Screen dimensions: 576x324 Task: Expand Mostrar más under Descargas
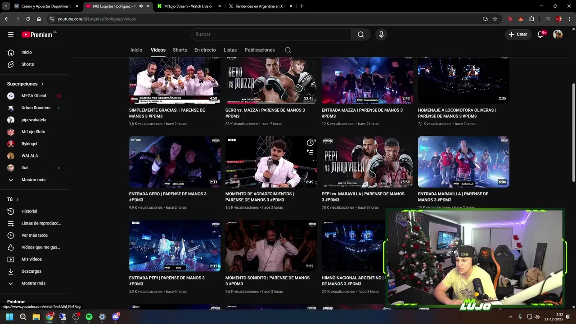[34, 283]
